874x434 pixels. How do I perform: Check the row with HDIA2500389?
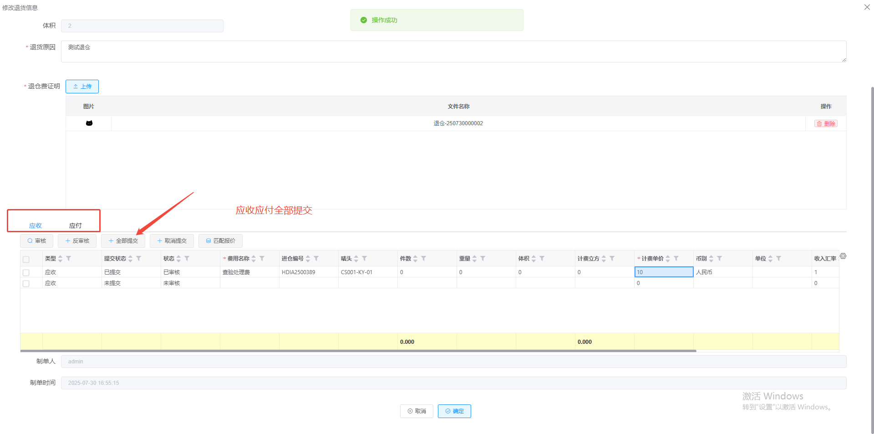coord(26,272)
